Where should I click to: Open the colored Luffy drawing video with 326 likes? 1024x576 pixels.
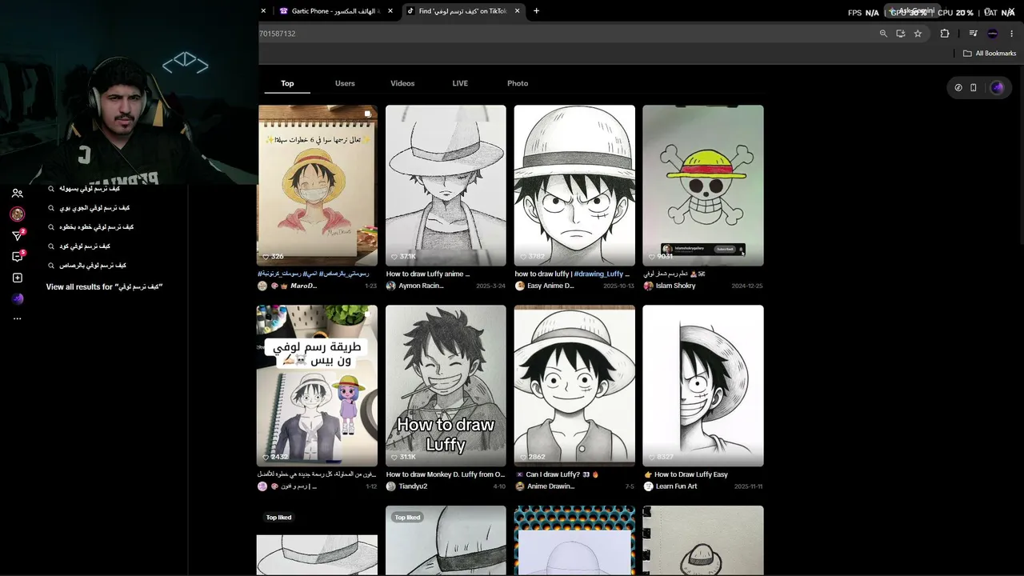click(x=317, y=186)
